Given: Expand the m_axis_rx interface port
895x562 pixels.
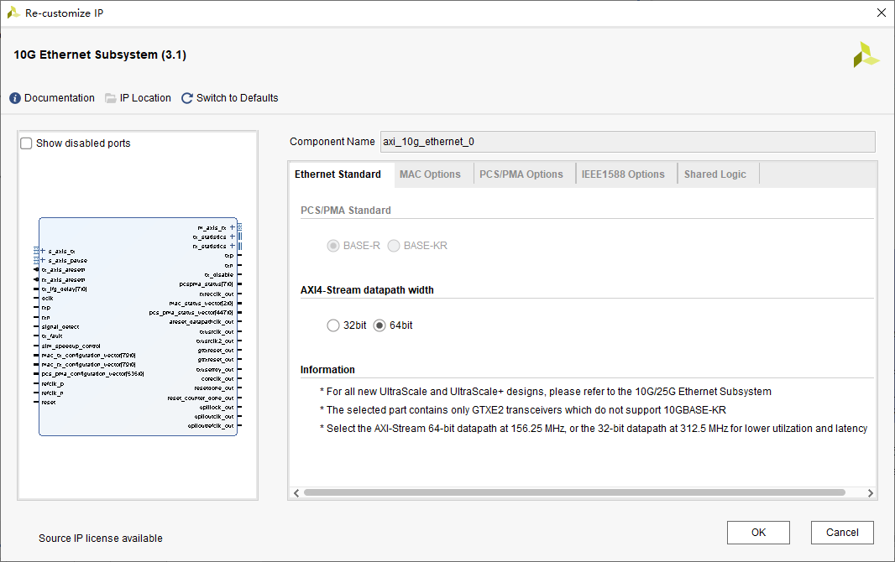Looking at the screenshot, I should point(233,227).
